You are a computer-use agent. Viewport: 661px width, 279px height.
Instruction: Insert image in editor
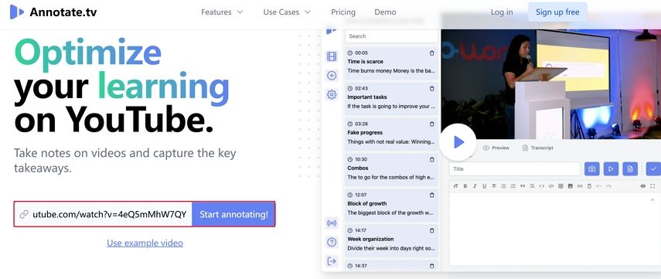pos(571,185)
